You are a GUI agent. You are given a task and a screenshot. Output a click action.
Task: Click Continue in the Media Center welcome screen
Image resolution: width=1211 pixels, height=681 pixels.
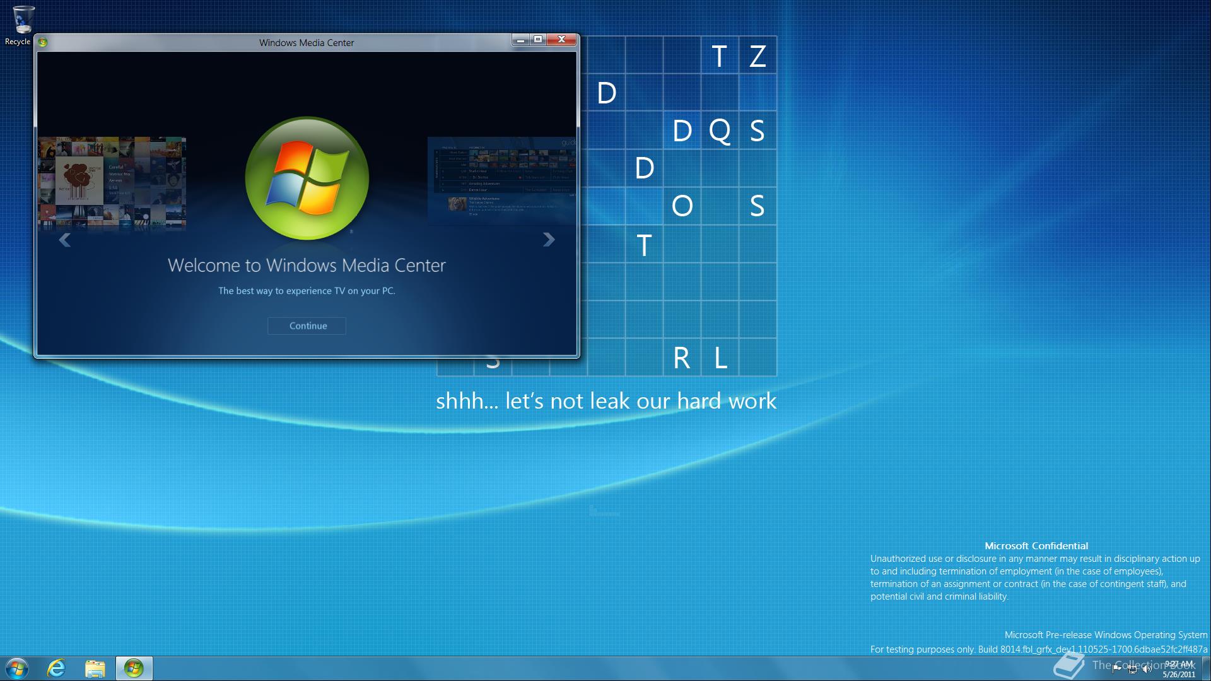[x=307, y=326]
